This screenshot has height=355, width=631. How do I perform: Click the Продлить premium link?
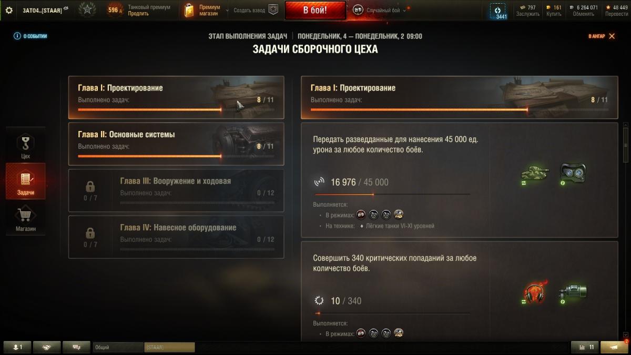coord(138,14)
